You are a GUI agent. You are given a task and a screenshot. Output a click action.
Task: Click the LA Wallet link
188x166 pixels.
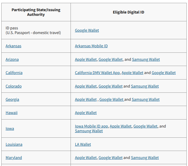[83, 144]
